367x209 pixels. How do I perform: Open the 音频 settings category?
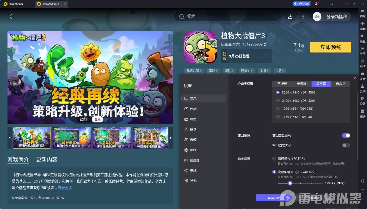point(204,140)
